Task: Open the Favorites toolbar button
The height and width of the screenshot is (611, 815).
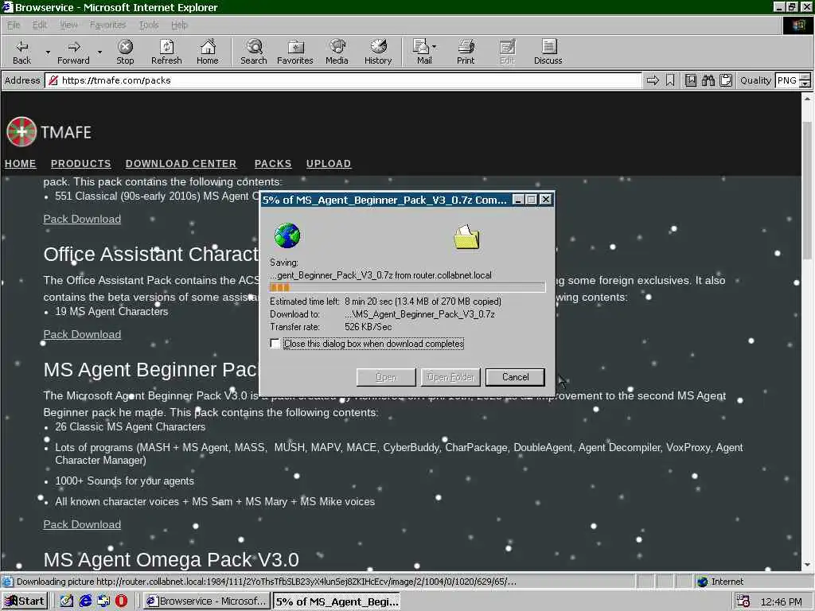Action: [x=294, y=52]
